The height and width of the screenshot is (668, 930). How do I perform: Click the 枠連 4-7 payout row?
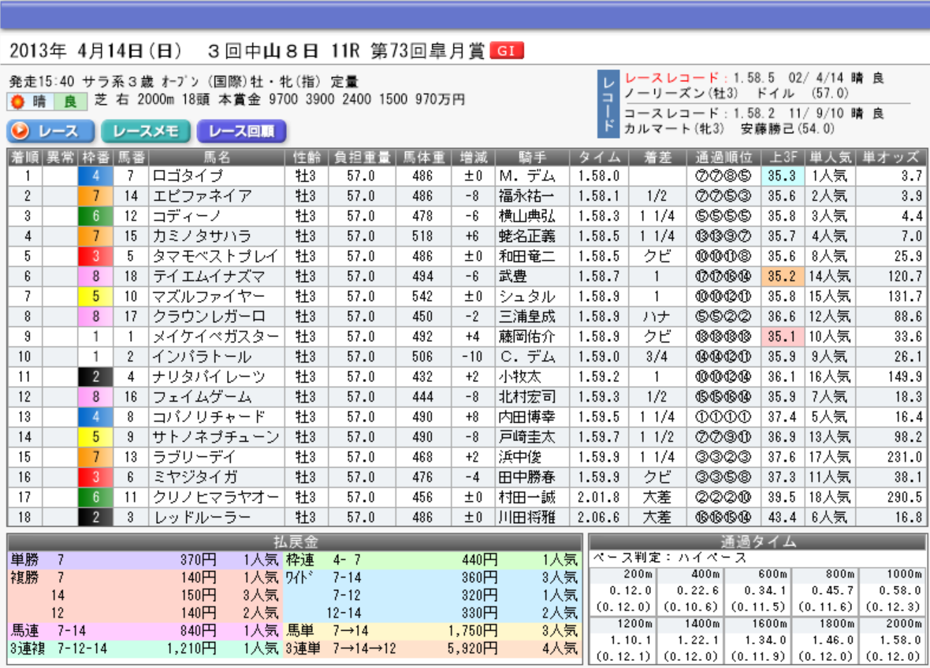tap(432, 560)
